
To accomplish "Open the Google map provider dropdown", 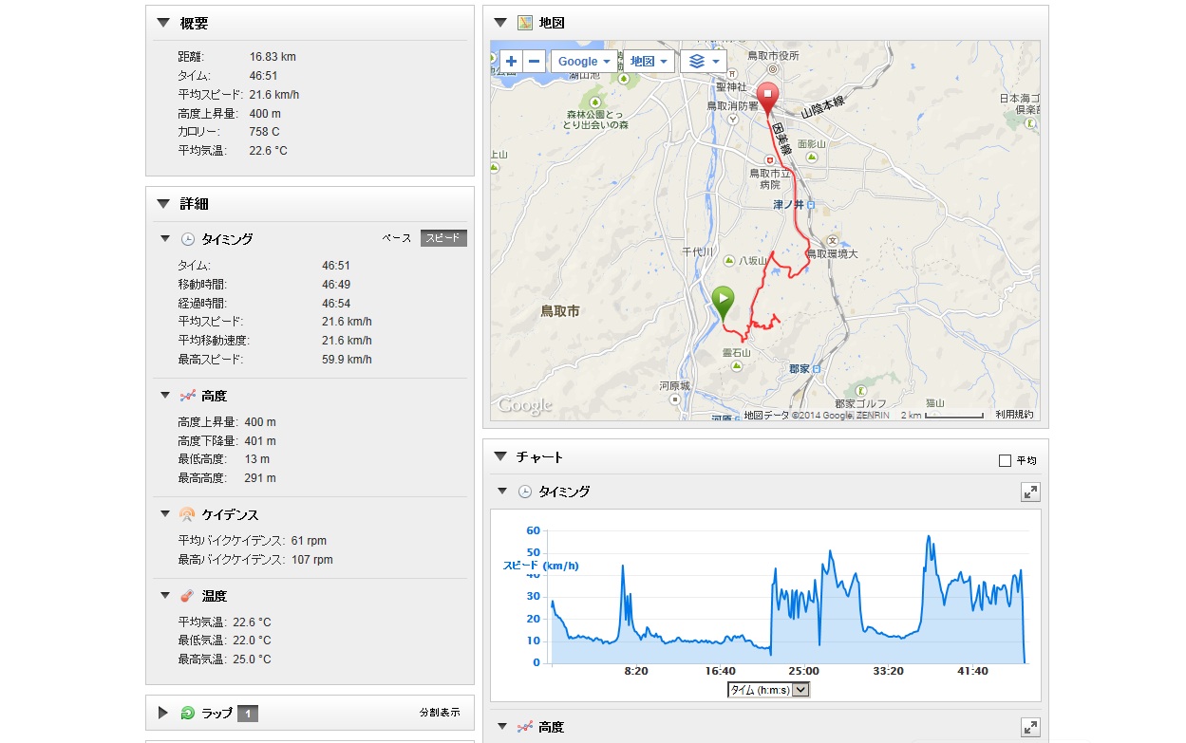I will tap(584, 62).
